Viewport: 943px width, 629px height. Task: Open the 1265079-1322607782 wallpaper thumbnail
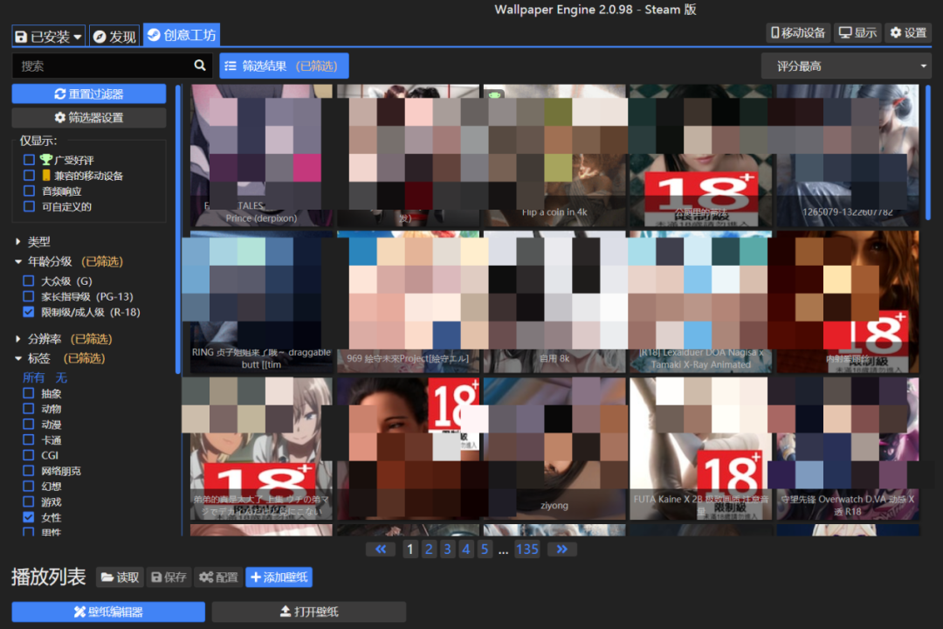[847, 156]
